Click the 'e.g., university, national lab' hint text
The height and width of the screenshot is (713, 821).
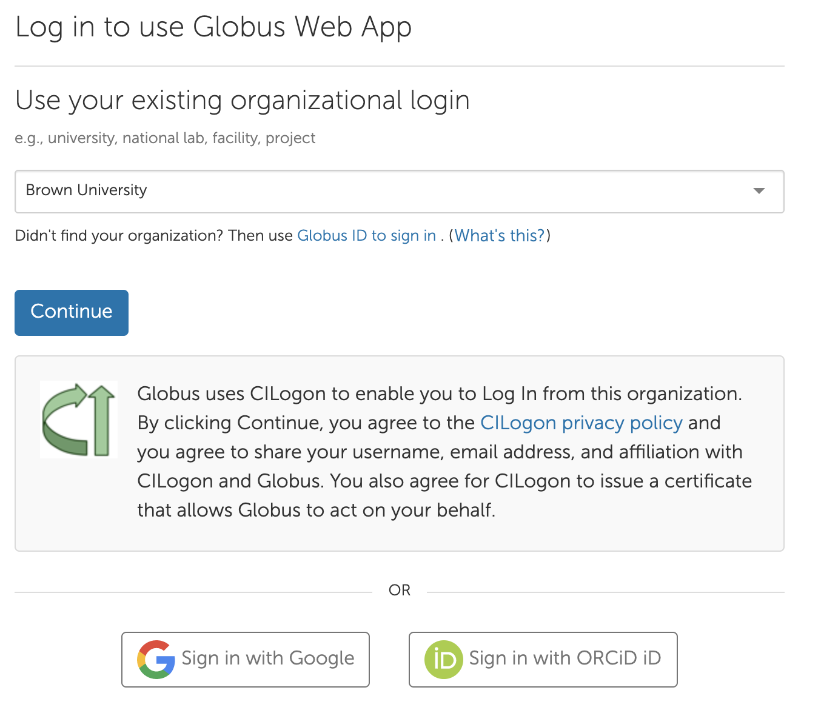[x=165, y=138]
